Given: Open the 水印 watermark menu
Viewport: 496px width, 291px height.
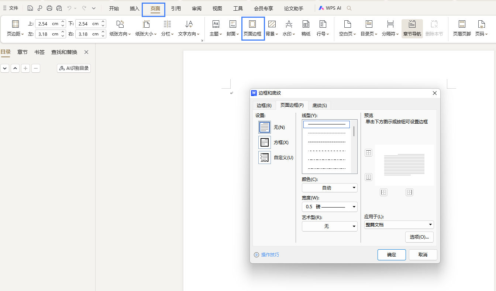Looking at the screenshot, I should point(289,28).
